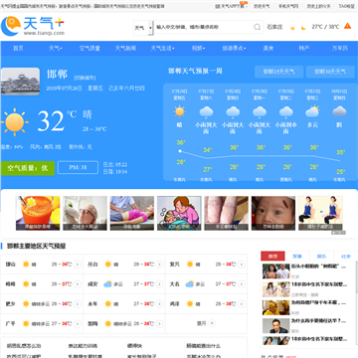The width and height of the screenshot is (358, 358).
Task: Click the PM: 38 button
Action: [x=78, y=167]
